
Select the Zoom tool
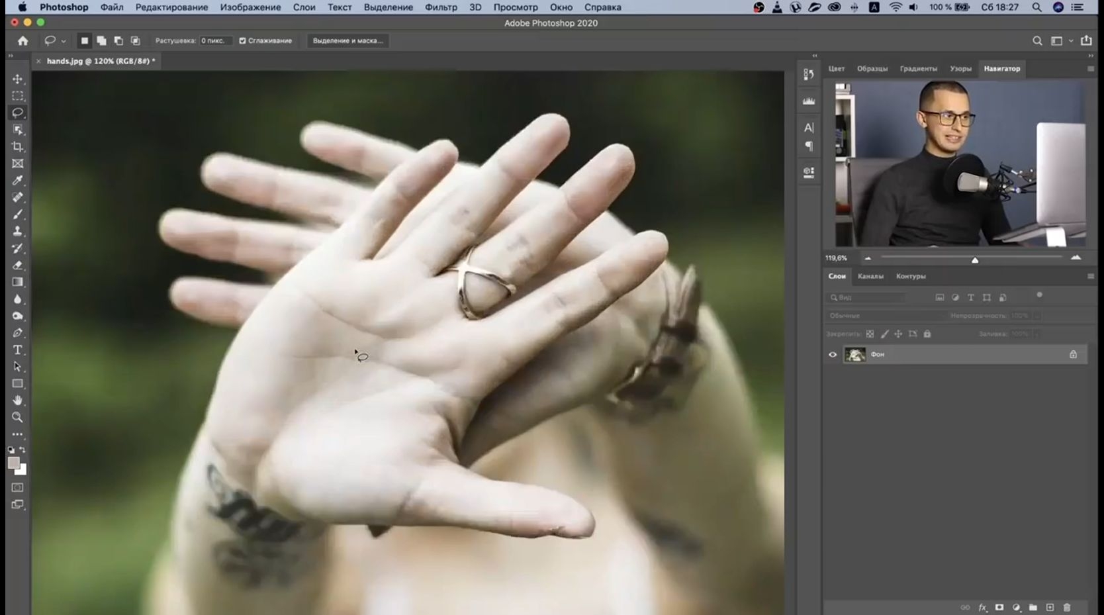(x=18, y=418)
